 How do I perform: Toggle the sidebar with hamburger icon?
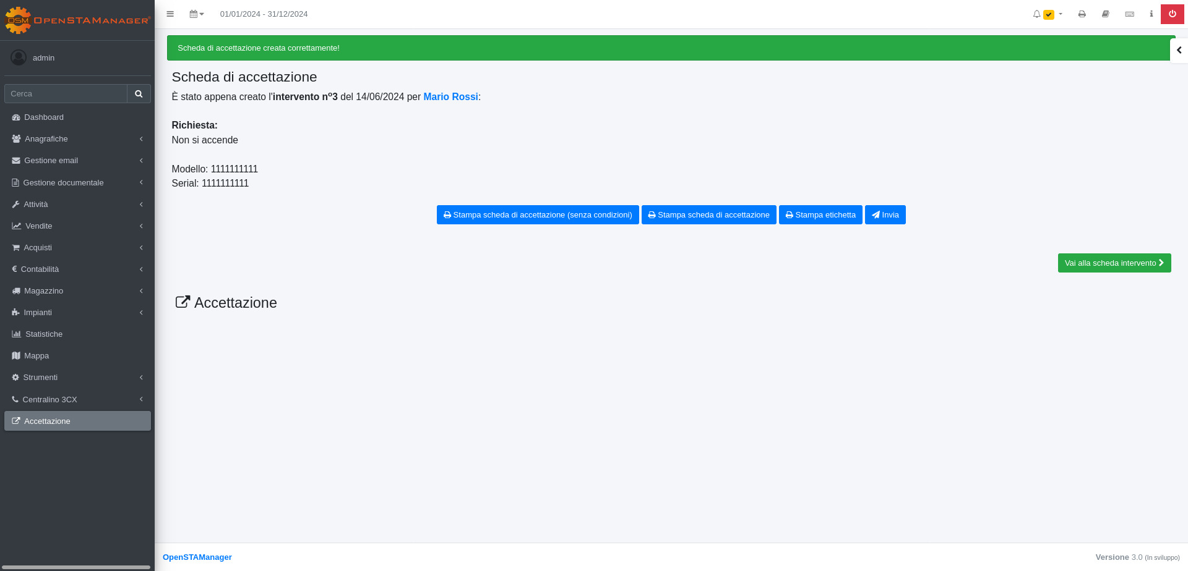pos(170,14)
